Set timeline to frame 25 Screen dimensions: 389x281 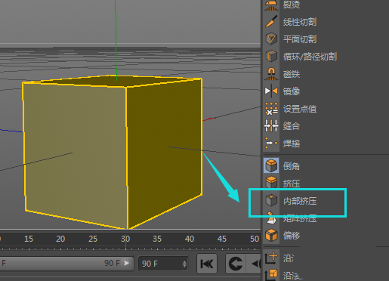tap(93, 239)
